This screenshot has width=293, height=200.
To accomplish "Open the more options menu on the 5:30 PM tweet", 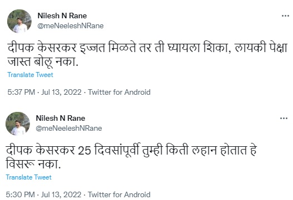I will point(284,118).
